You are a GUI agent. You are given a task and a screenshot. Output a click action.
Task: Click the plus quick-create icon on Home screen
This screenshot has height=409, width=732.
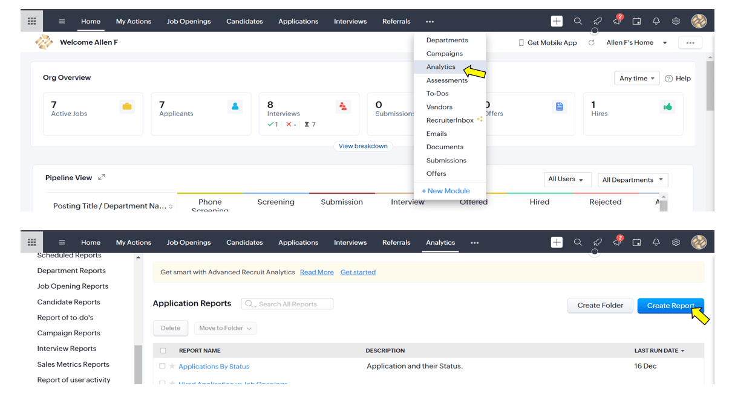[x=557, y=21]
